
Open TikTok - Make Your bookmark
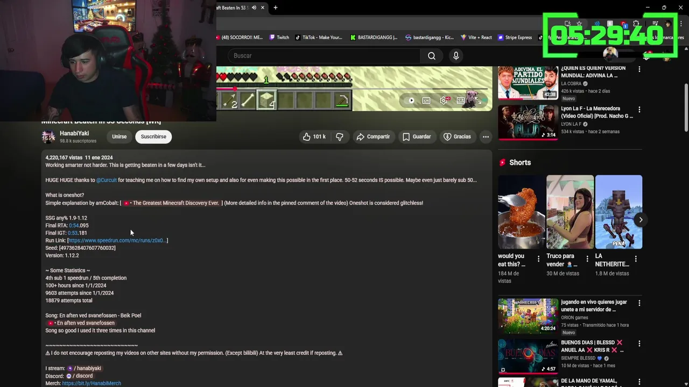pos(319,38)
